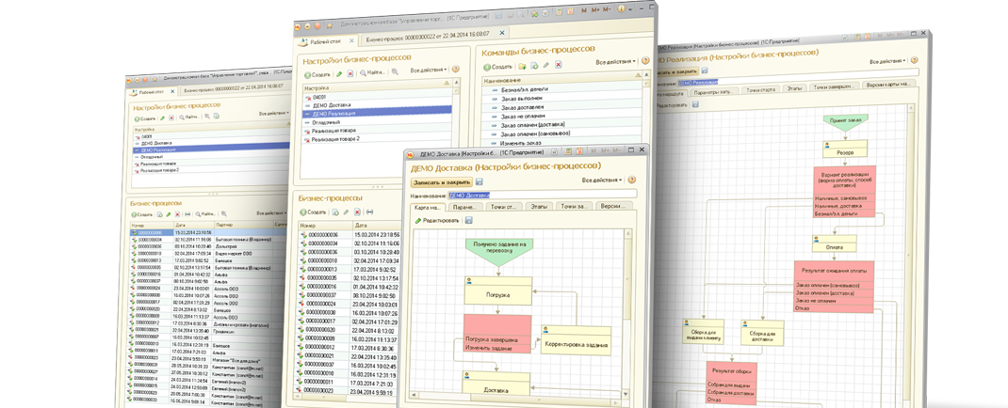The width and height of the screenshot is (1008, 408).
Task: Click the Наименование field in ДЕМО Доставка
Action: 542,194
